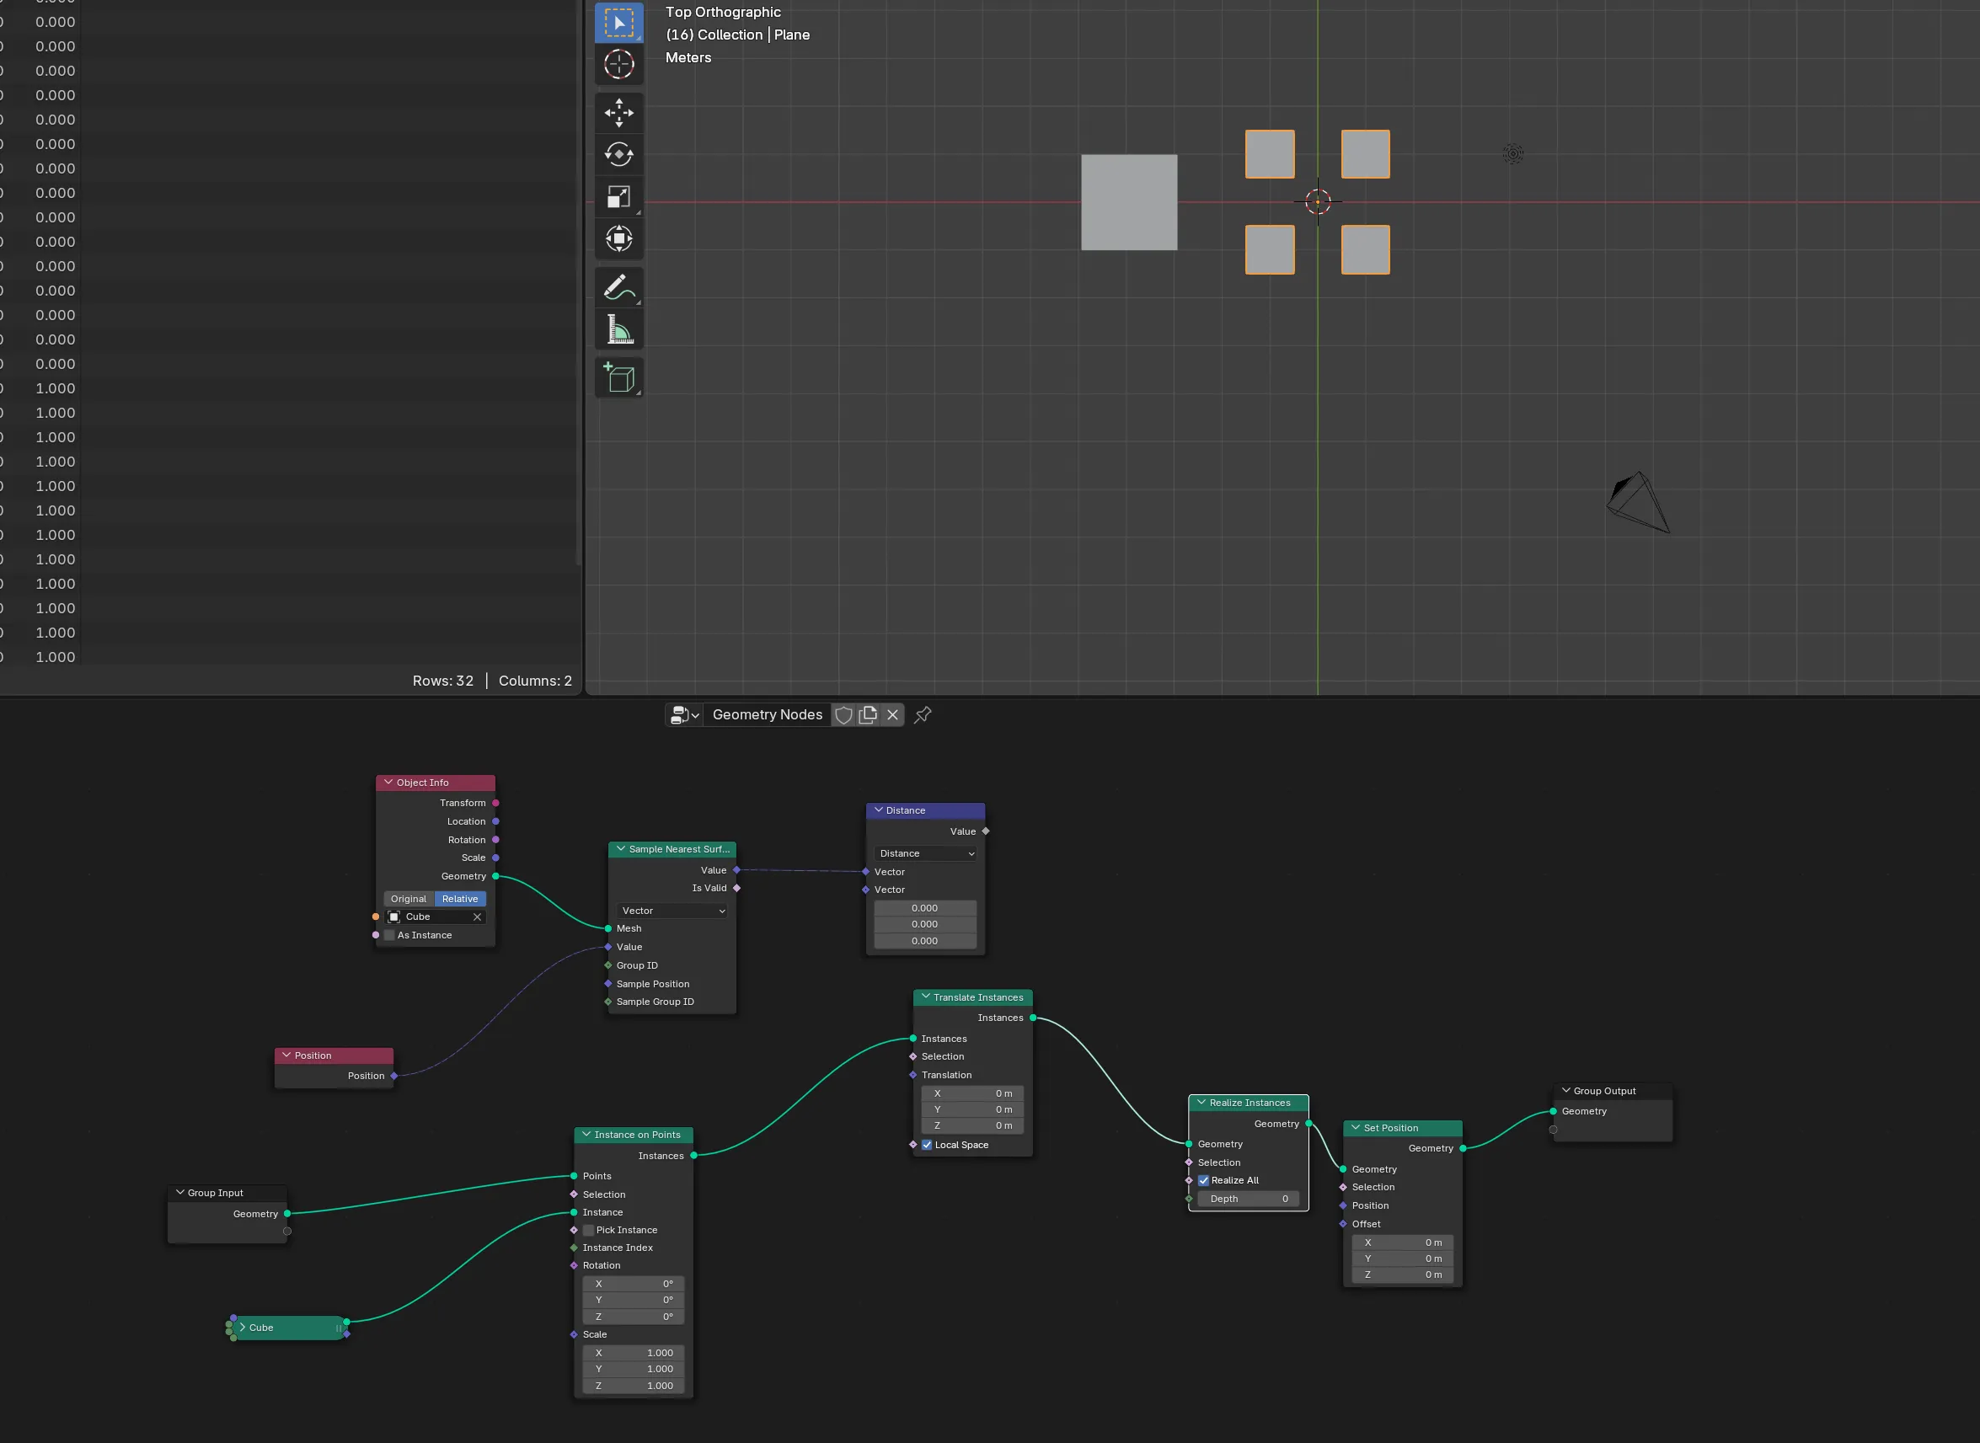Click the Depth value field
The height and width of the screenshot is (1443, 1980).
click(1249, 1200)
